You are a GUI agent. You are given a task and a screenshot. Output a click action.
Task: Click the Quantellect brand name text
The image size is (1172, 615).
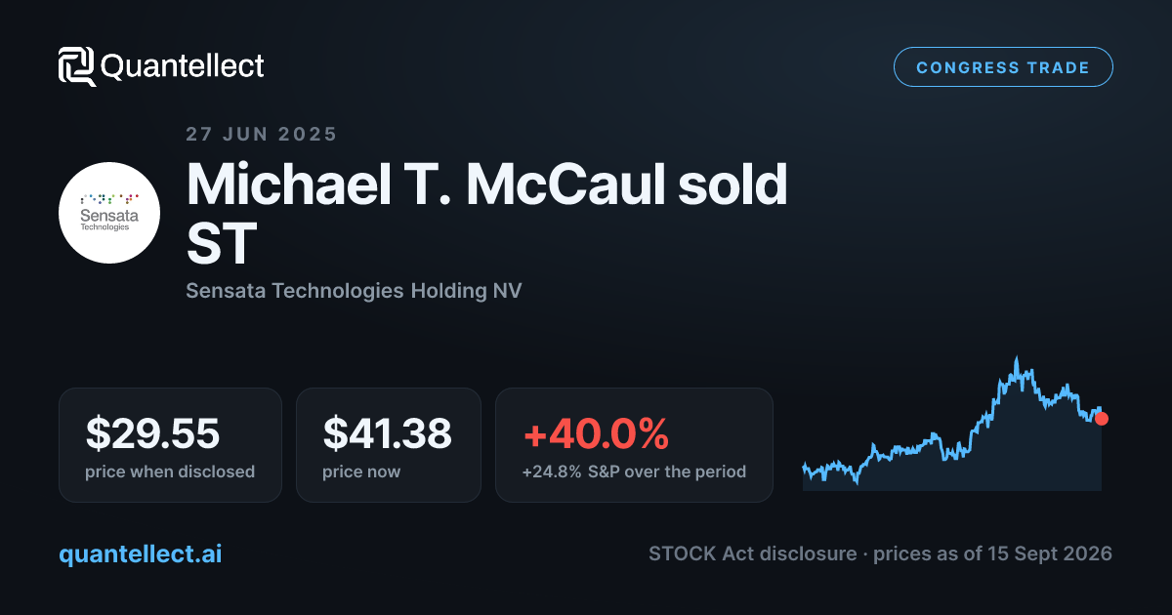coord(183,66)
